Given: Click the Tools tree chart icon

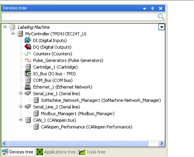Looking at the screenshot, I should click(x=82, y=152).
